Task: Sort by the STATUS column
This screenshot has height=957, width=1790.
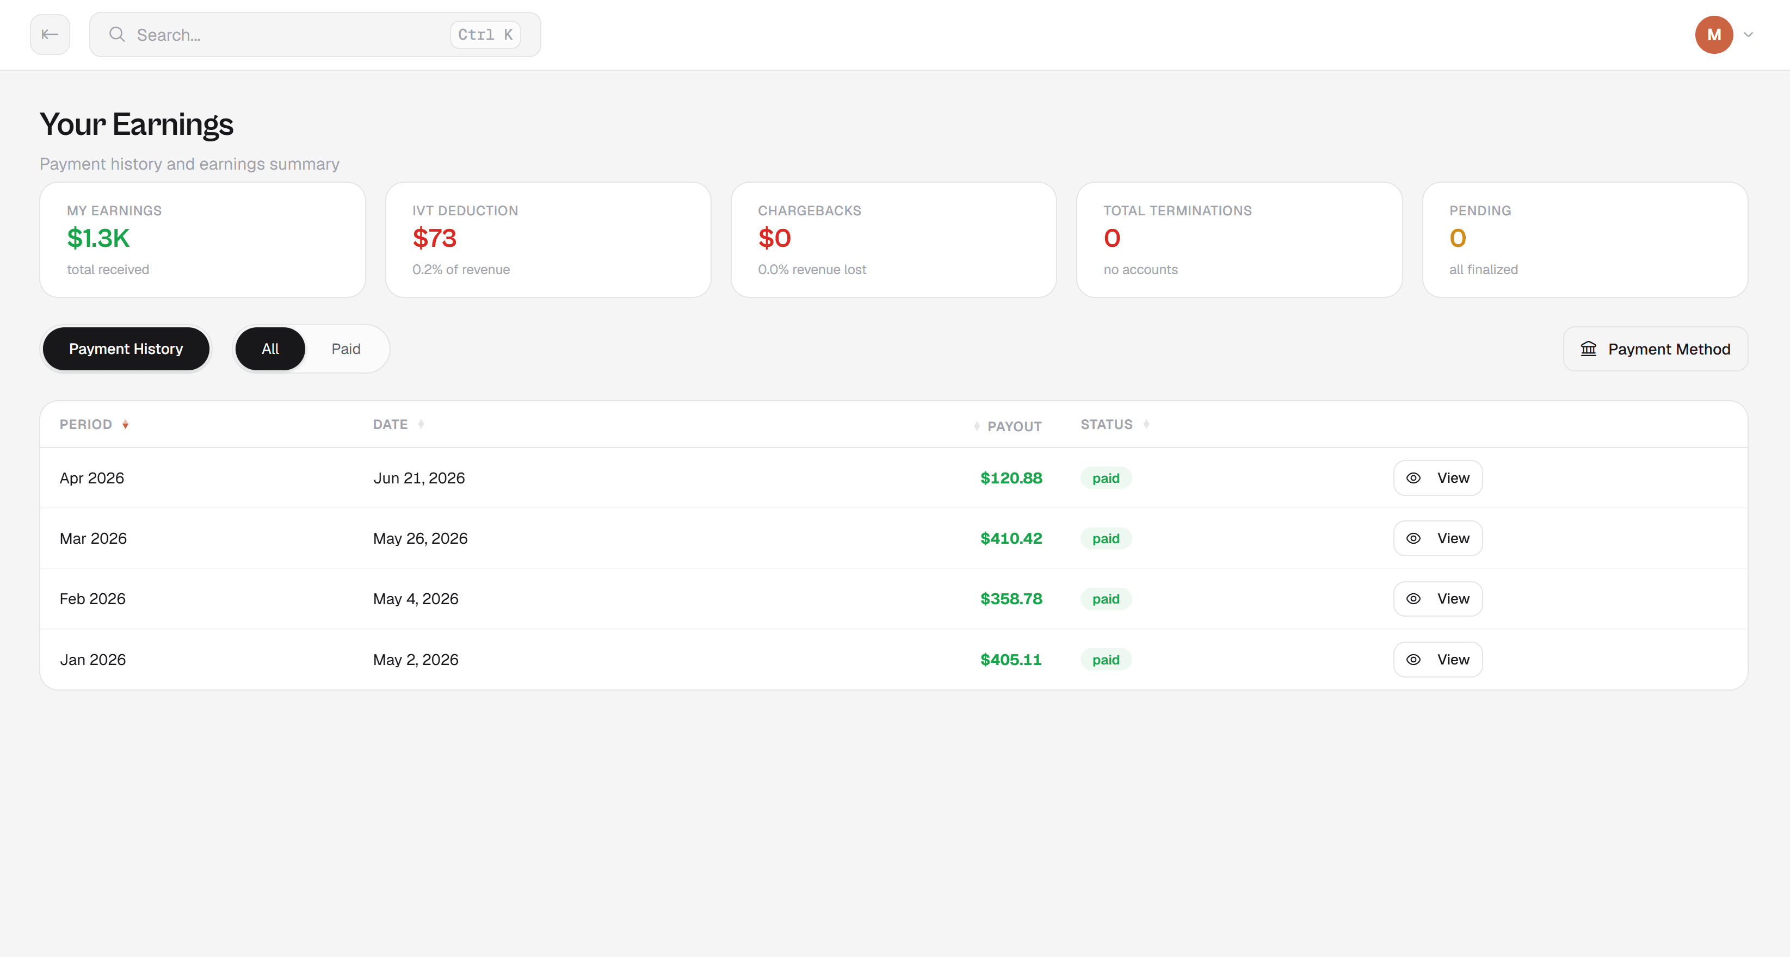Action: [1106, 424]
